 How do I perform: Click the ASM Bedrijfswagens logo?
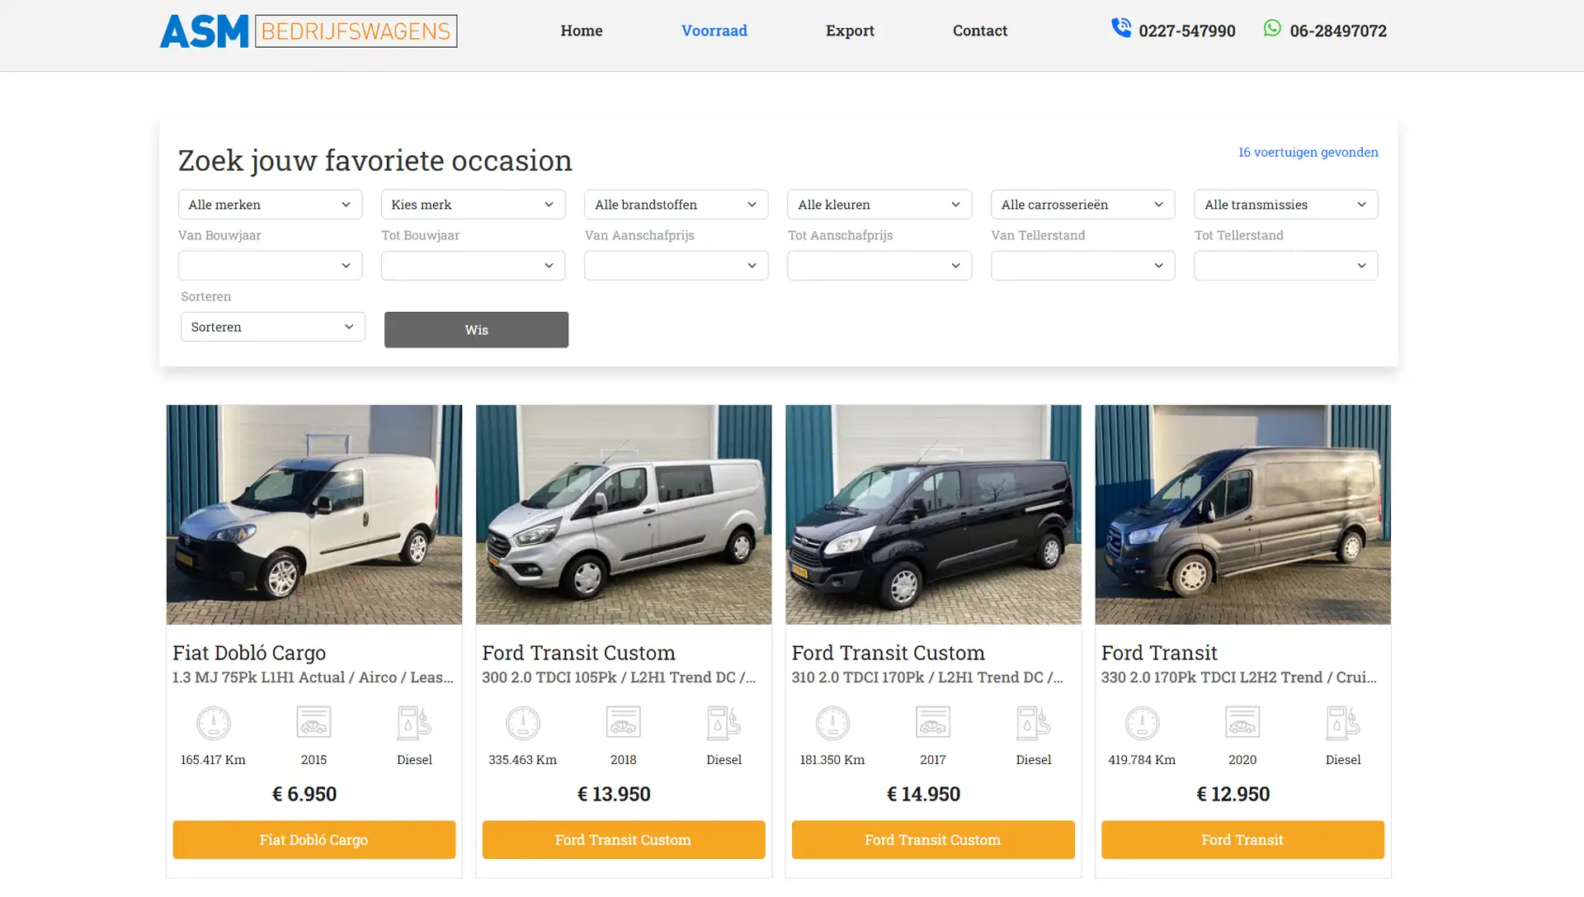point(308,31)
